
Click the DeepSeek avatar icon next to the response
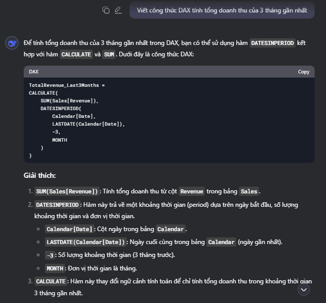[12, 43]
